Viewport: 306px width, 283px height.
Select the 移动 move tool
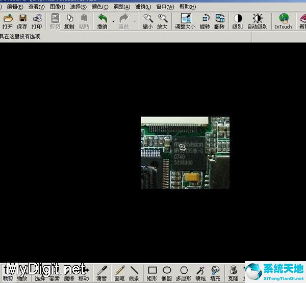click(84, 273)
